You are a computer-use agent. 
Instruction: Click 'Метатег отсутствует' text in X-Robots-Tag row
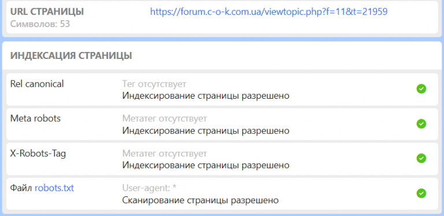click(165, 154)
